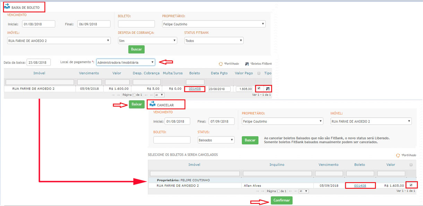Toggle select-all checkbox in Baixa table header
The image size is (423, 206).
(259, 74)
